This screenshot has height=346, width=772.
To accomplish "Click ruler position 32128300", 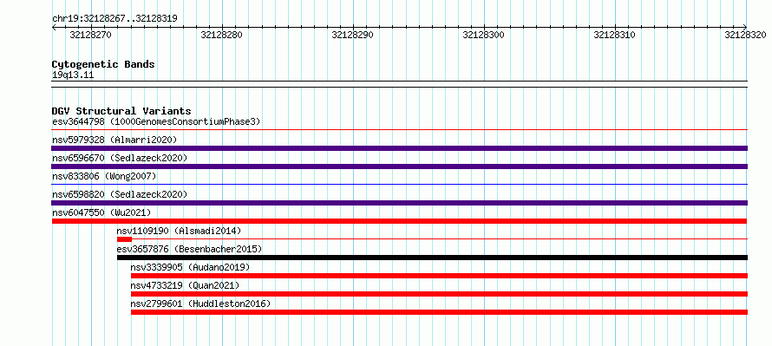I will [x=483, y=35].
